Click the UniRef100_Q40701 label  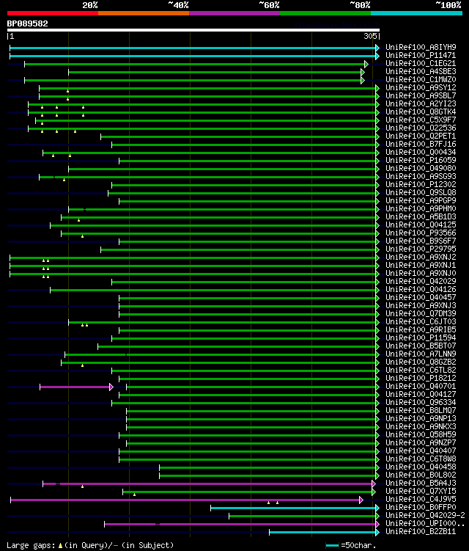pos(421,387)
